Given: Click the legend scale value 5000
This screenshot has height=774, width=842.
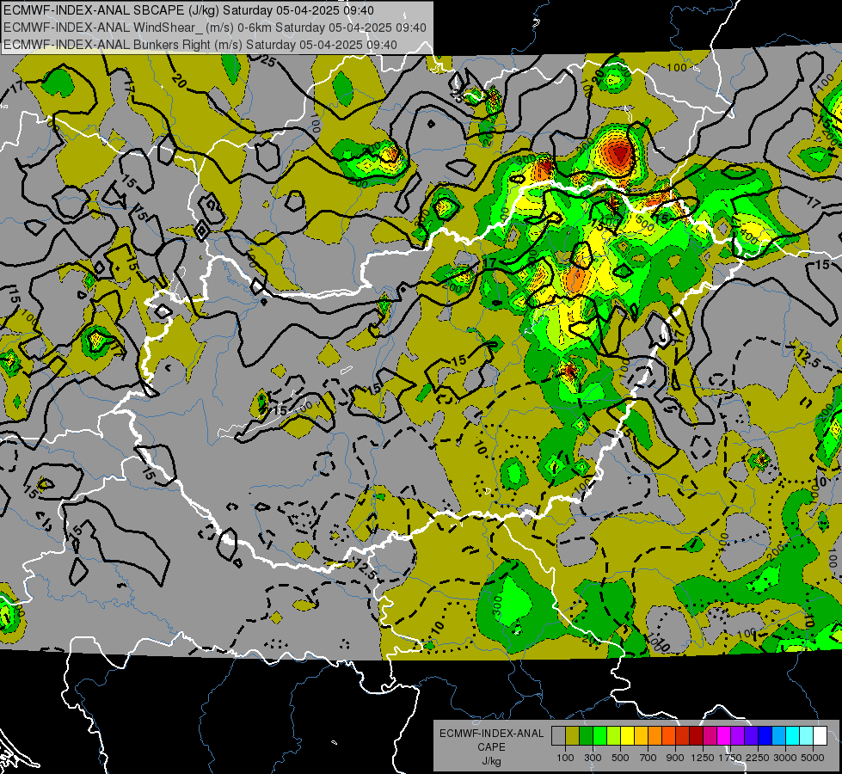Looking at the screenshot, I should (813, 758).
